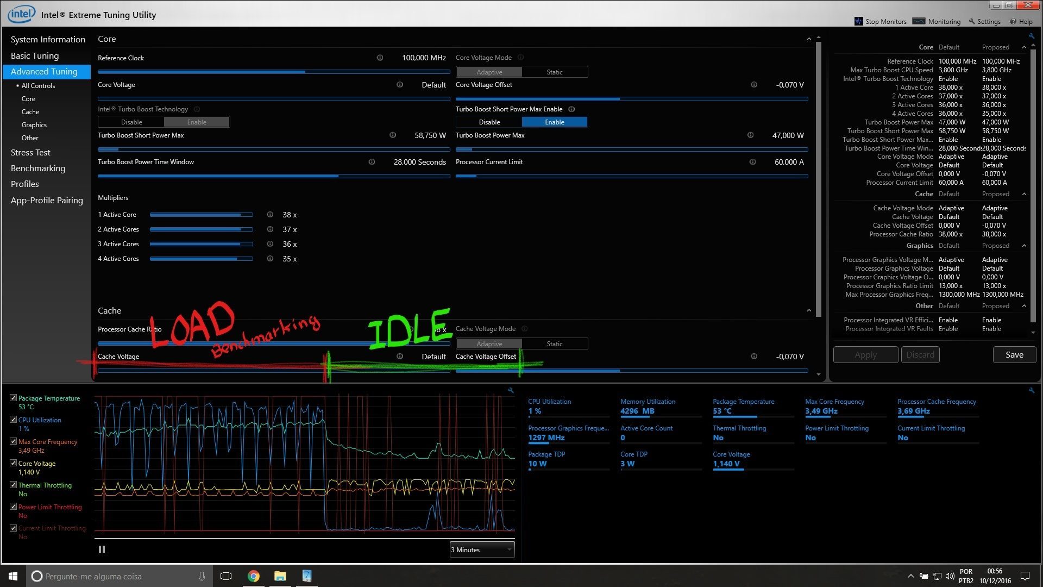Show hidden system tray icons
Screen dimensions: 1043x587
click(910, 576)
